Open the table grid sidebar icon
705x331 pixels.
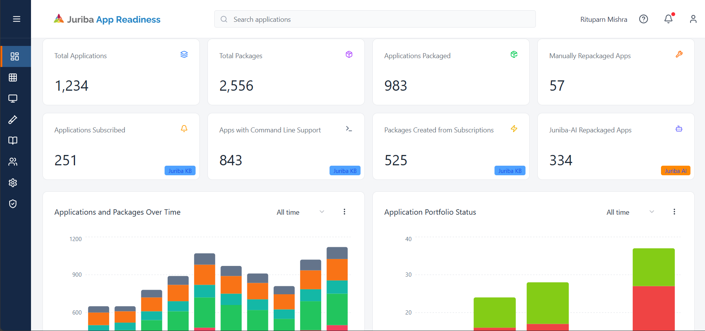pyautogui.click(x=13, y=78)
